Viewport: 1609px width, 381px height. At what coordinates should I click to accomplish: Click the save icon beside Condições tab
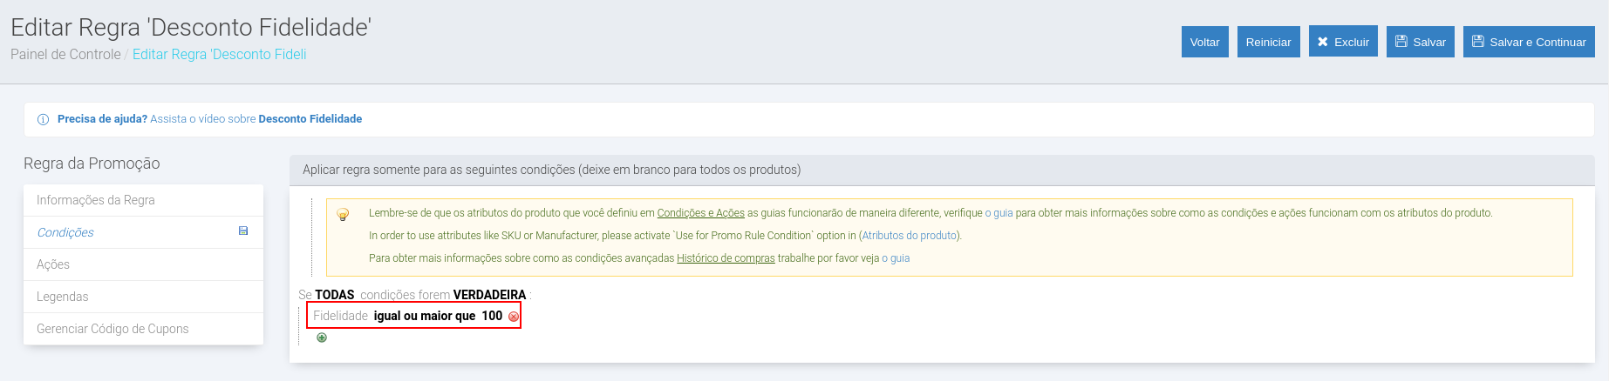243,231
